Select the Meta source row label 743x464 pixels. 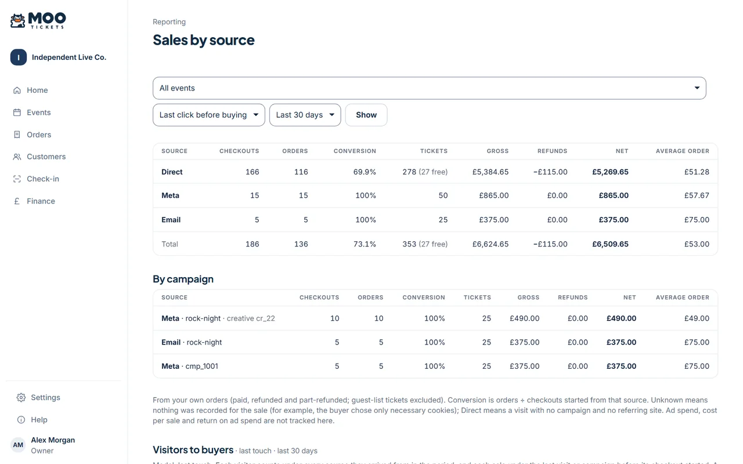170,195
